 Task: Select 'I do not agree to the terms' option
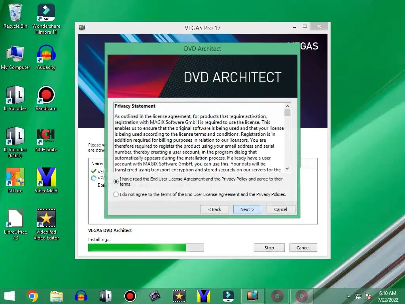point(116,194)
